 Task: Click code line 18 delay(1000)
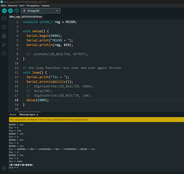tap(37, 100)
